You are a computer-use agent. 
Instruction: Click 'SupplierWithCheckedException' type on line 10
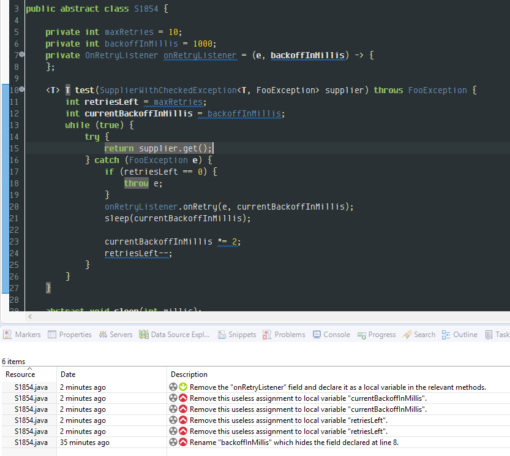tap(168, 90)
